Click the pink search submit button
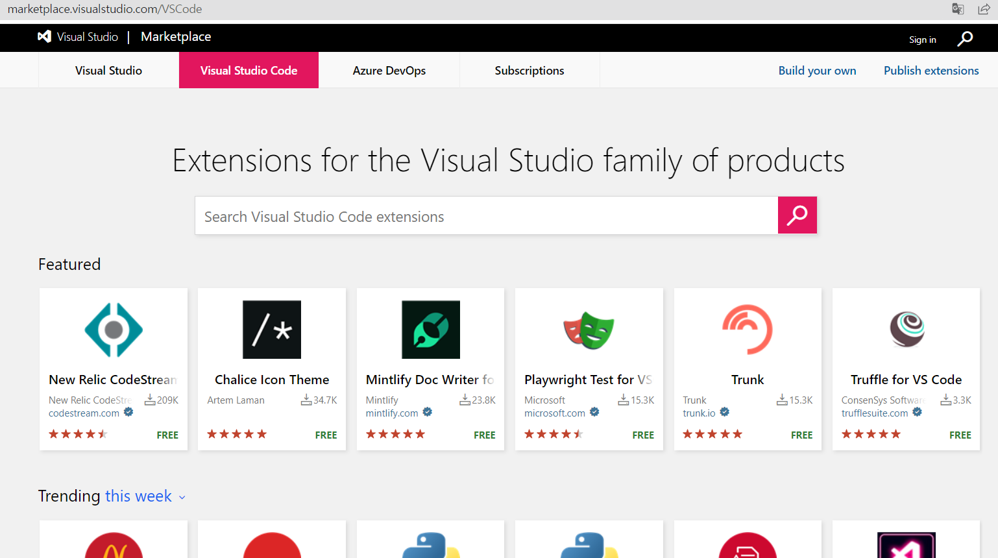The image size is (998, 558). point(797,215)
